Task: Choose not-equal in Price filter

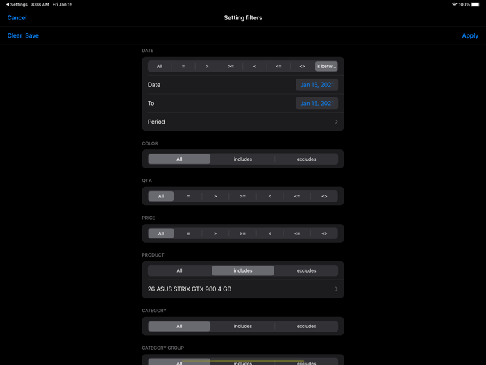Action: click(x=324, y=234)
